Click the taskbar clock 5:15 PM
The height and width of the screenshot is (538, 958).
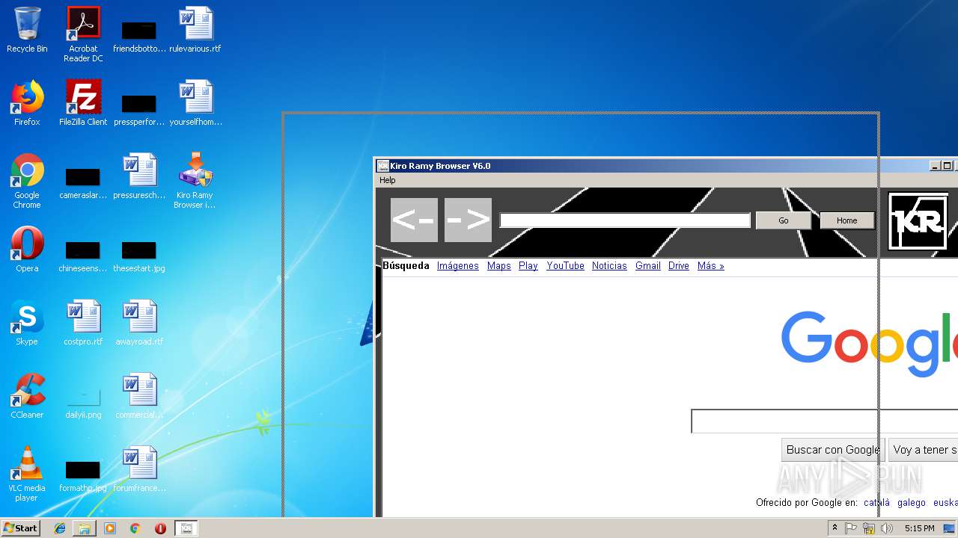point(919,528)
